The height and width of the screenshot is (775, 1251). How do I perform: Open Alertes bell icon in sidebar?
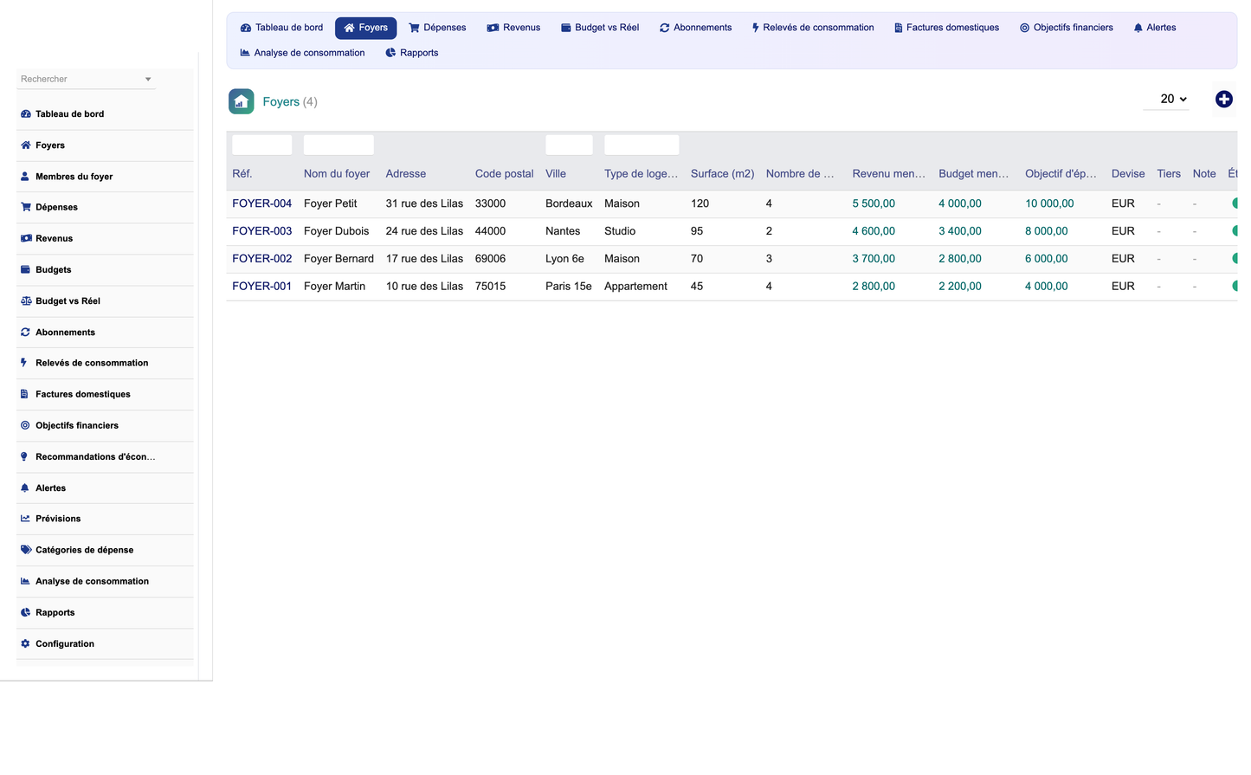pyautogui.click(x=25, y=488)
